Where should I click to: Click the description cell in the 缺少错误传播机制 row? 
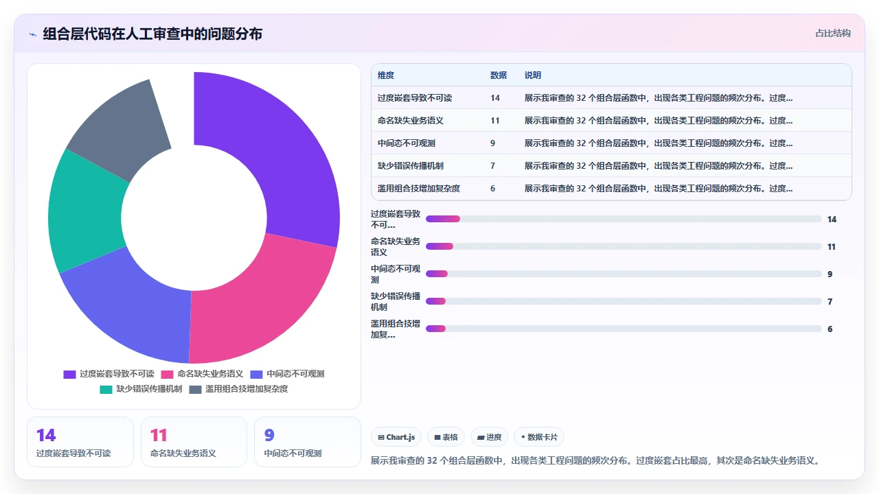659,166
